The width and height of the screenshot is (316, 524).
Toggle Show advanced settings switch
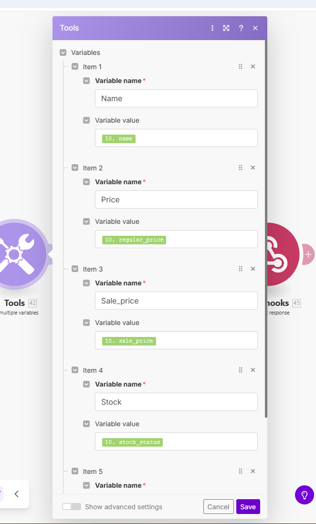pos(72,507)
